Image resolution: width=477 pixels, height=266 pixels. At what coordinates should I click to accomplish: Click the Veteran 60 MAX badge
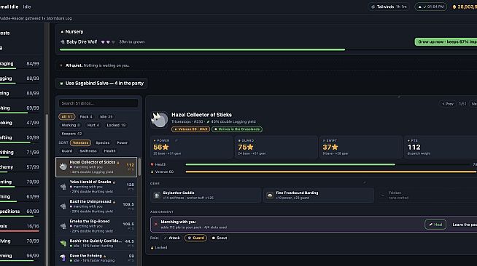191,129
